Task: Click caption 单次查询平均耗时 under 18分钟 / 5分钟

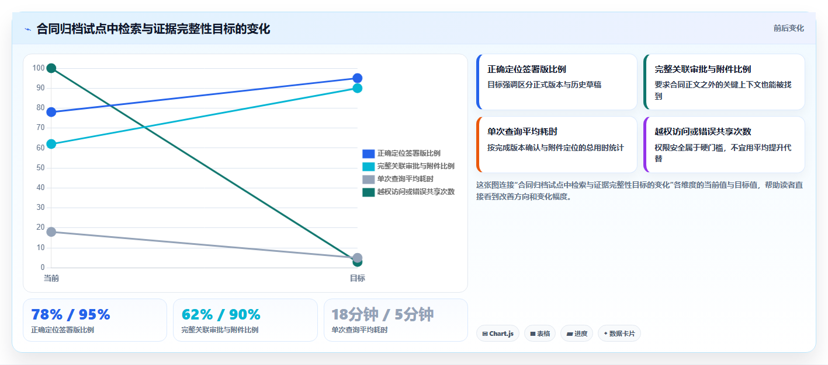Action: [x=359, y=330]
